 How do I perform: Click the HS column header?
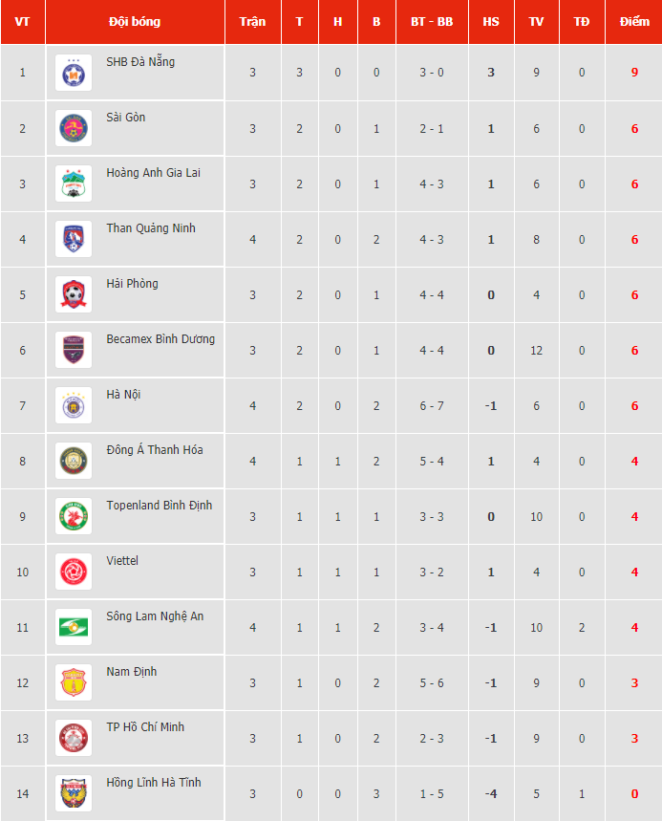click(491, 22)
